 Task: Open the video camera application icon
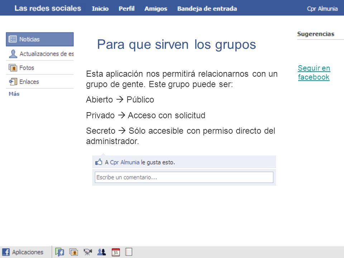point(88,252)
